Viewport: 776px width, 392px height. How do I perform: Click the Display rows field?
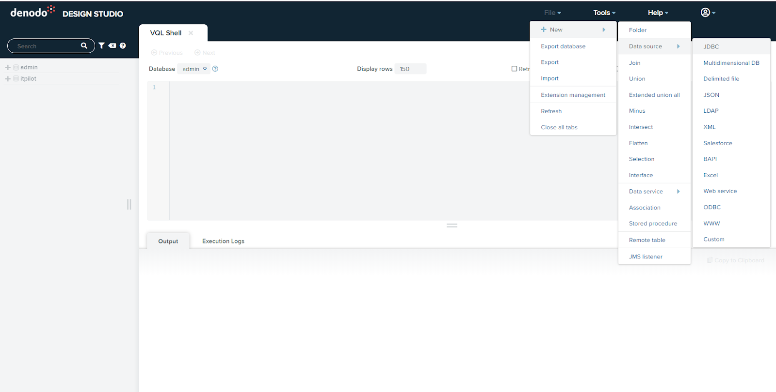pos(410,69)
